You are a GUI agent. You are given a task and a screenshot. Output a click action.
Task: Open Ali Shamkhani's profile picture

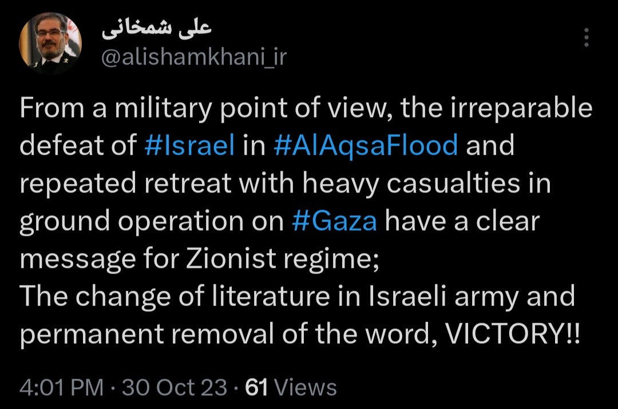[x=50, y=43]
